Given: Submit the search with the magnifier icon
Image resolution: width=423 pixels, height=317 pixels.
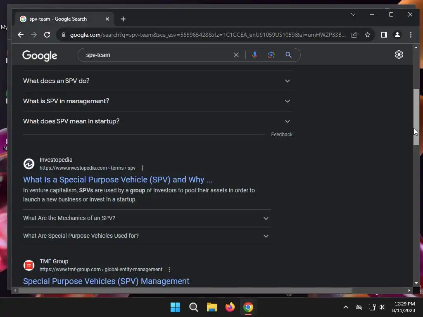Looking at the screenshot, I should click(x=288, y=55).
